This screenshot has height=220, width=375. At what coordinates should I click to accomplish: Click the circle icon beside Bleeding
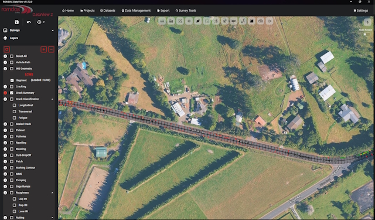(x=5, y=149)
